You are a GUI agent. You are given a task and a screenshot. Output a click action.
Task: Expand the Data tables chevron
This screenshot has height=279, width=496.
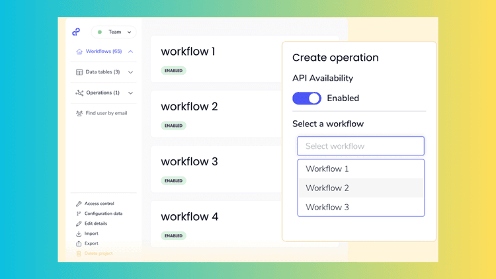pyautogui.click(x=130, y=72)
